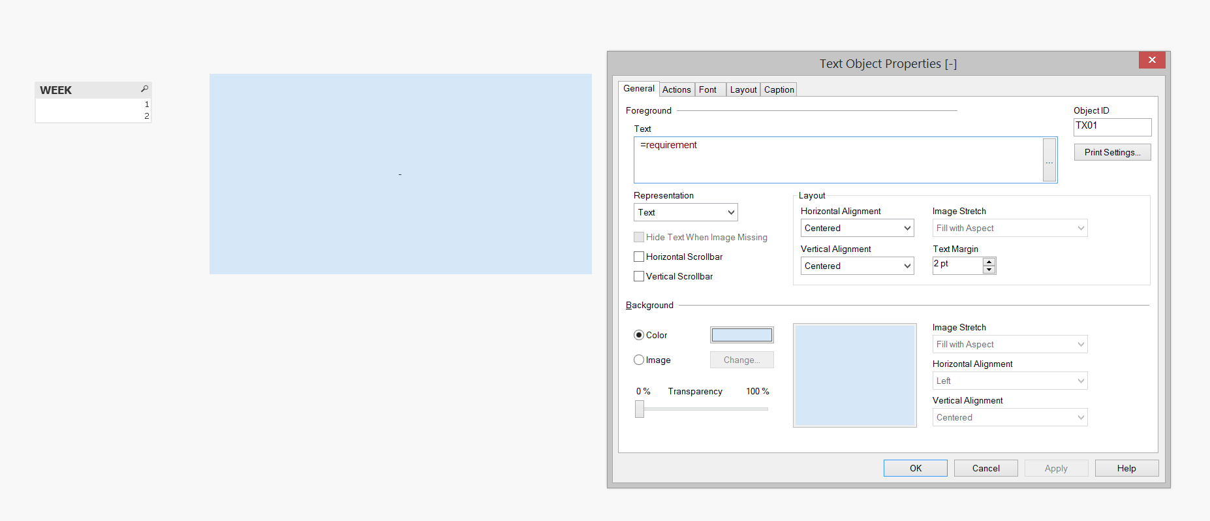This screenshot has height=521, width=1210.
Task: Increase the Text Margin spinner value
Action: [x=989, y=262]
